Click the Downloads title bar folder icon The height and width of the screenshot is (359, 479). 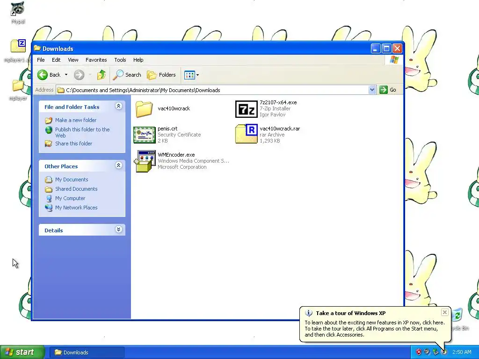(37, 48)
